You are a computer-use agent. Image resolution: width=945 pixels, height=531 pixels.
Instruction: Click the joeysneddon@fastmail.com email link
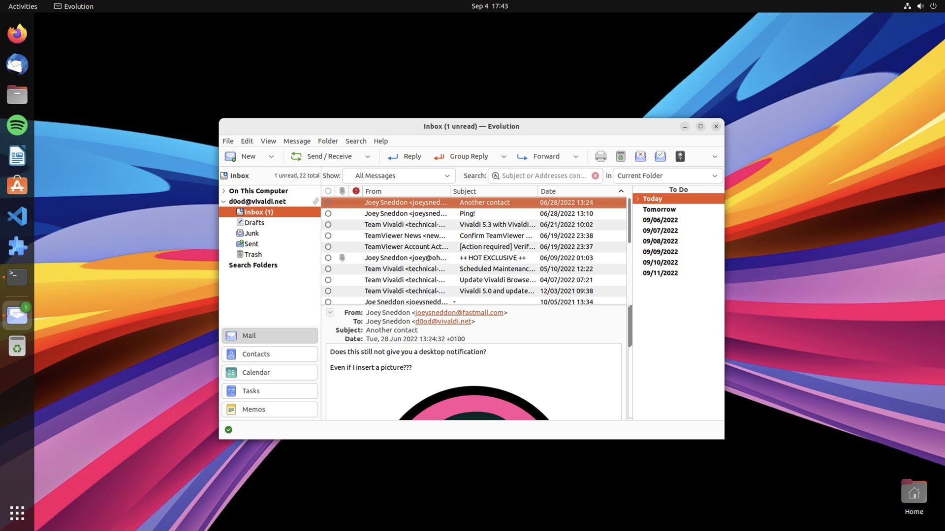[459, 313]
